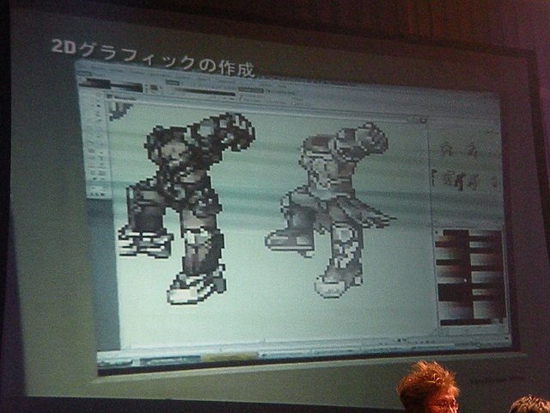Switch to the yellowish taskbar window button
550x413 pixels.
coord(229,357)
